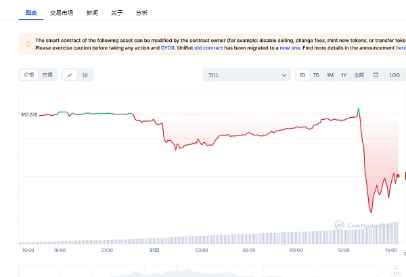Select the 1Y time range

click(344, 75)
